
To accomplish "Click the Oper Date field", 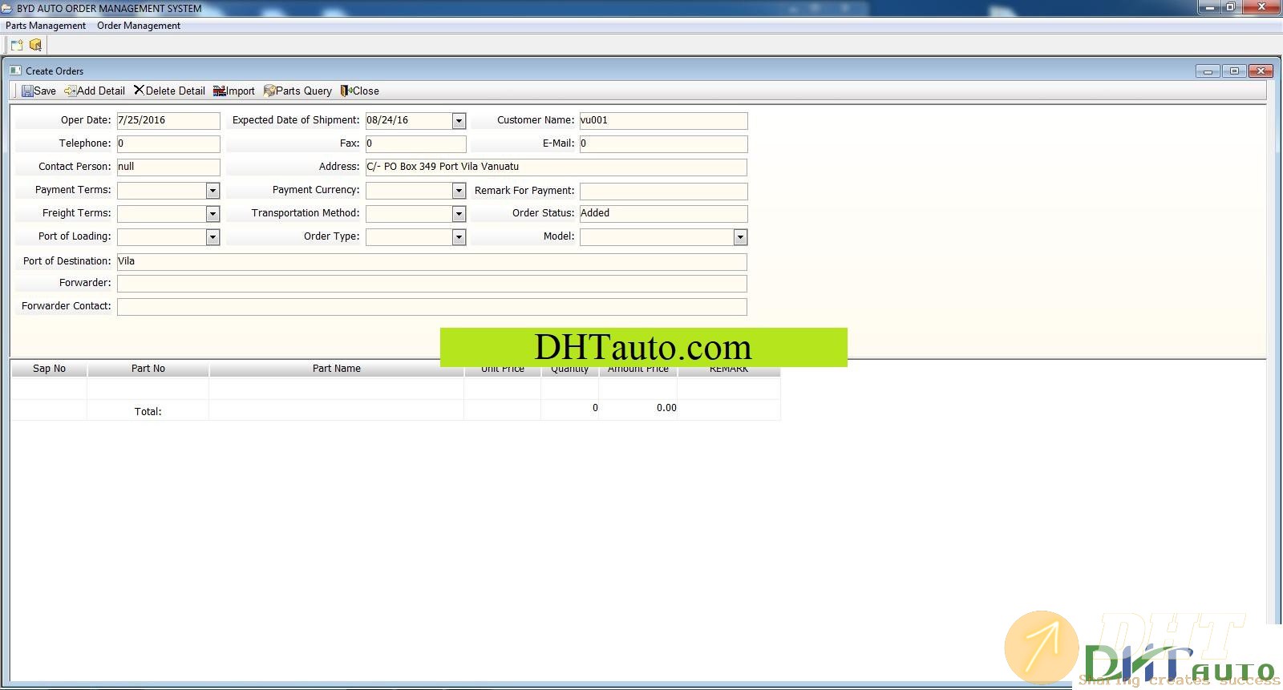I will pyautogui.click(x=168, y=121).
